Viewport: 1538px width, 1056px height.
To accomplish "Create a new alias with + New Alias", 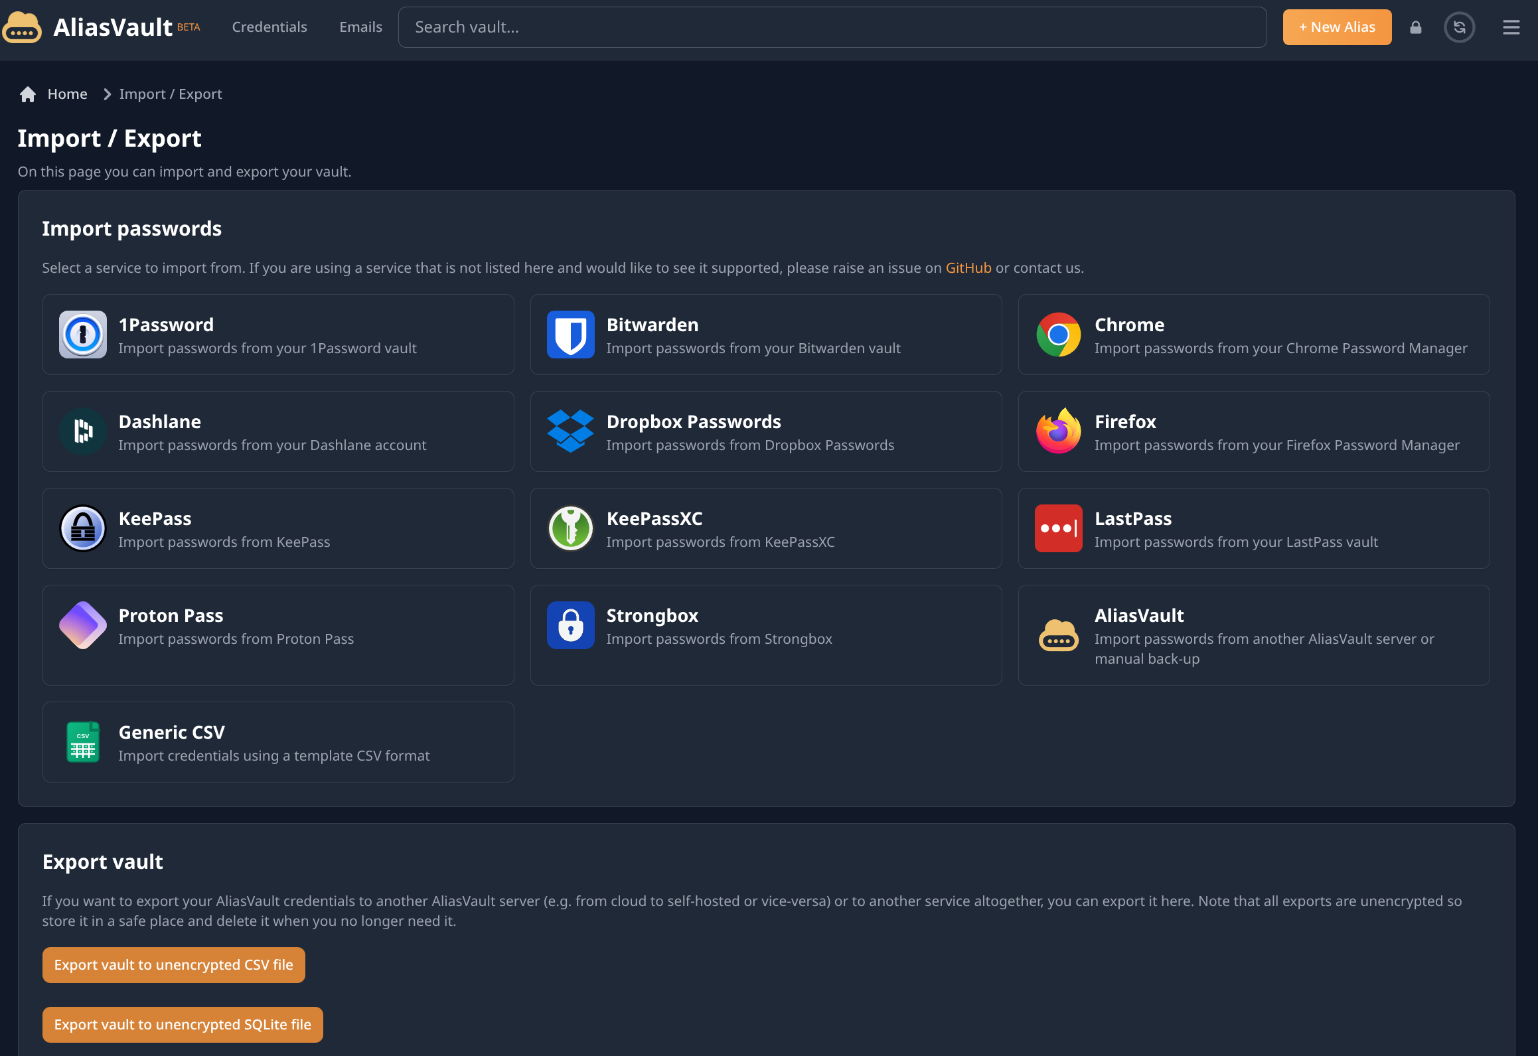I will 1336,27.
